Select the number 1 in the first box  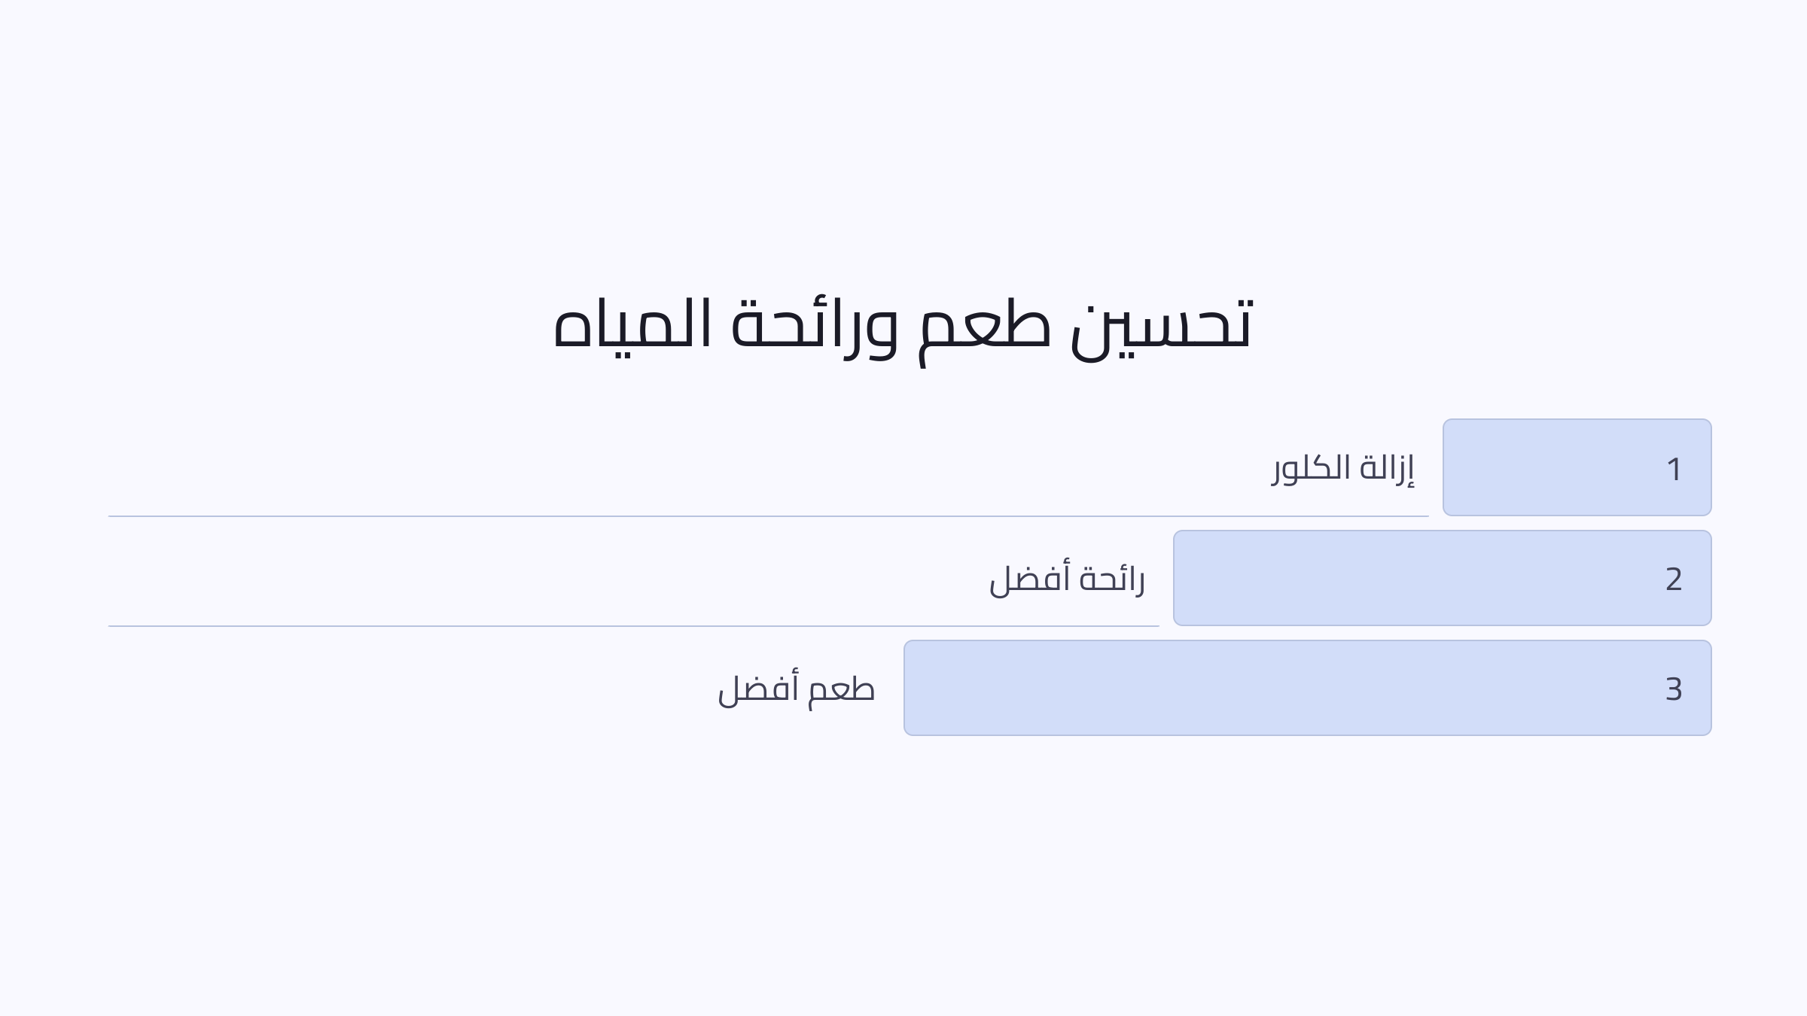[1674, 470]
